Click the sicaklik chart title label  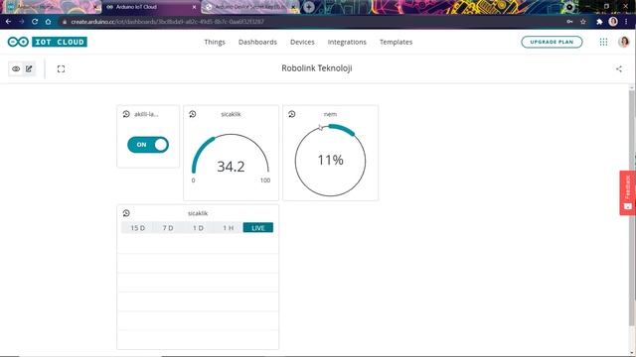[x=198, y=213]
